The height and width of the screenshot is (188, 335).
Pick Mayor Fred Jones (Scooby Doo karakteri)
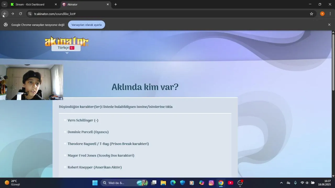[x=101, y=156]
